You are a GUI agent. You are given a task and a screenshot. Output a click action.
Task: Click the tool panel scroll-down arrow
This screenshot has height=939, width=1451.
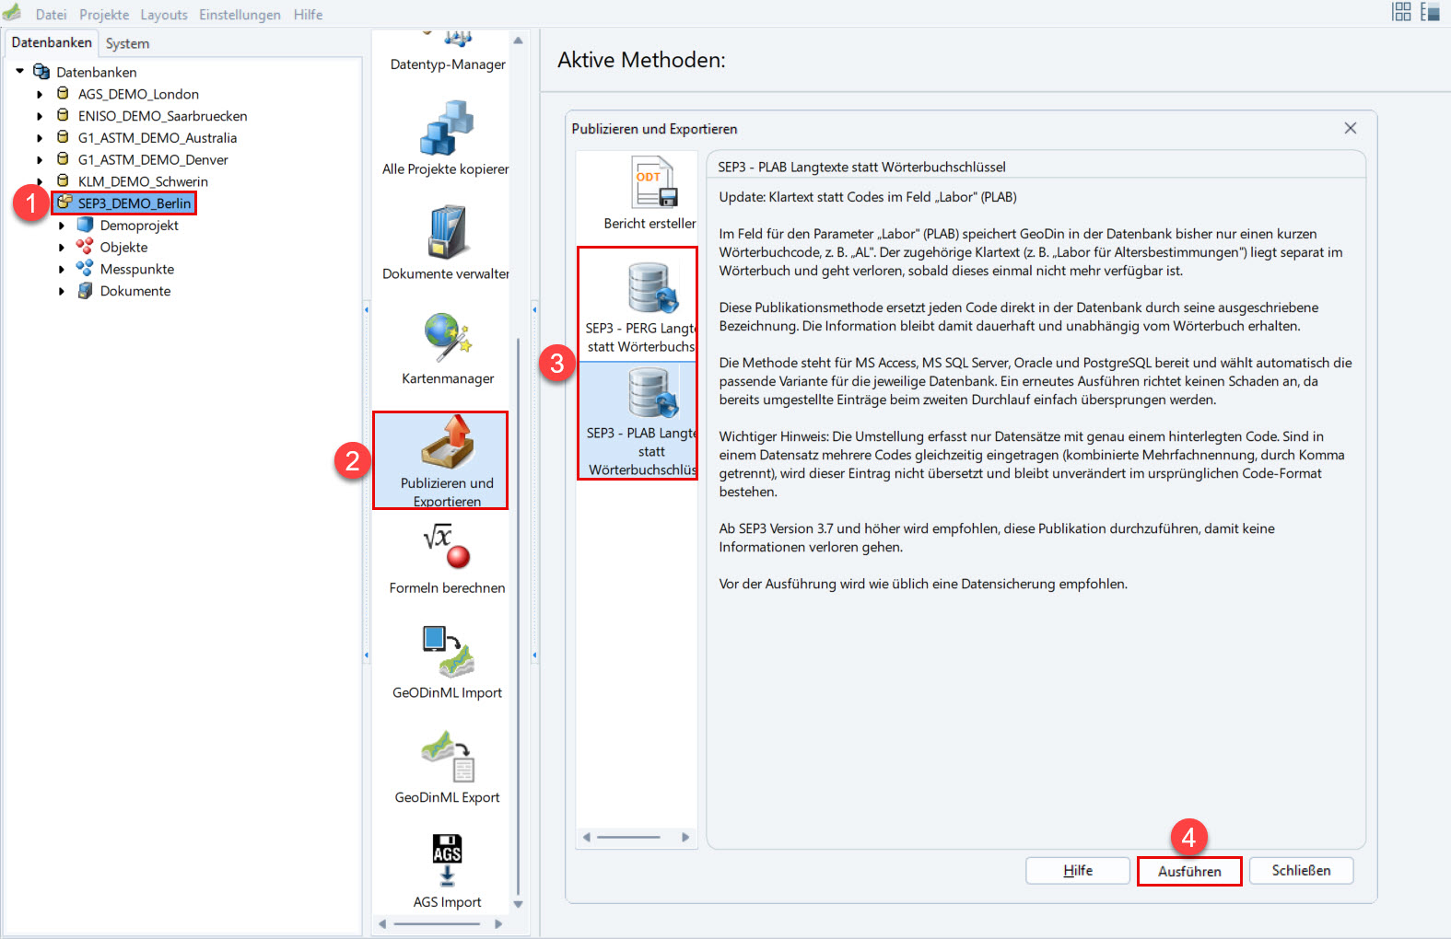(519, 904)
